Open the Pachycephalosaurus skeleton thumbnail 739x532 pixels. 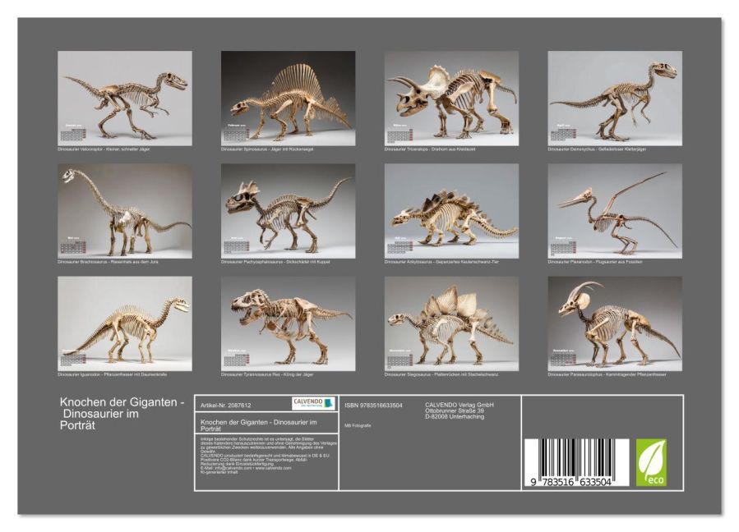coord(288,211)
